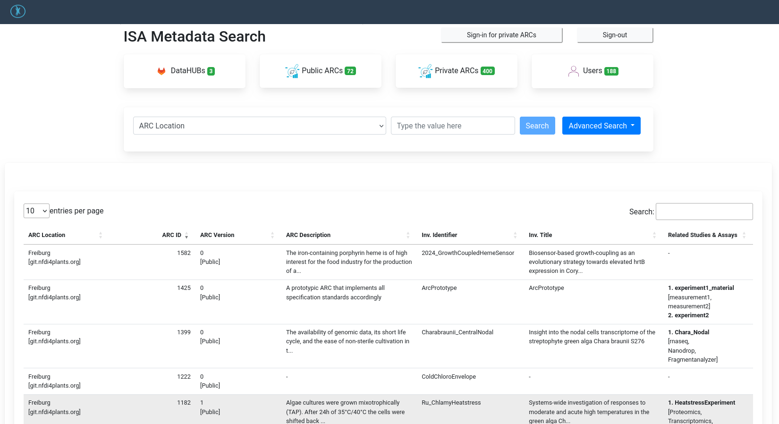This screenshot has width=779, height=424.
Task: Click the Sign-out button
Action: click(x=615, y=35)
